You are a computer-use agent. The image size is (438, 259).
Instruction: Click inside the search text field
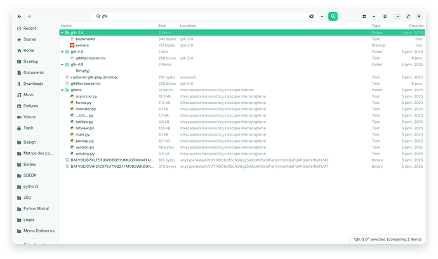click(x=204, y=16)
